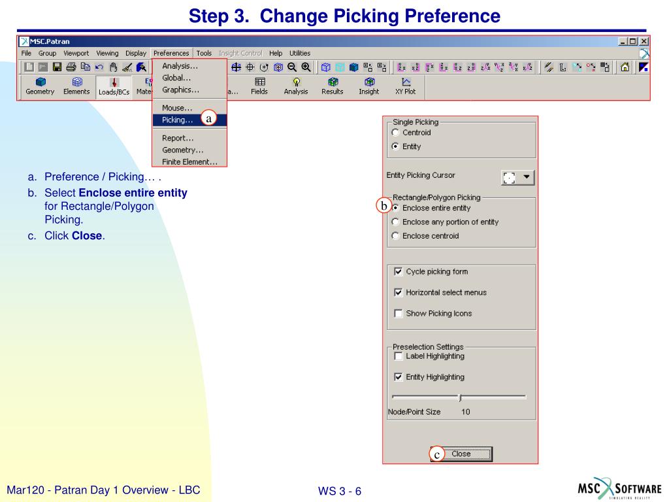Toggle Horizontal select menus checkbox
The width and height of the screenshot is (669, 502).
pos(398,292)
